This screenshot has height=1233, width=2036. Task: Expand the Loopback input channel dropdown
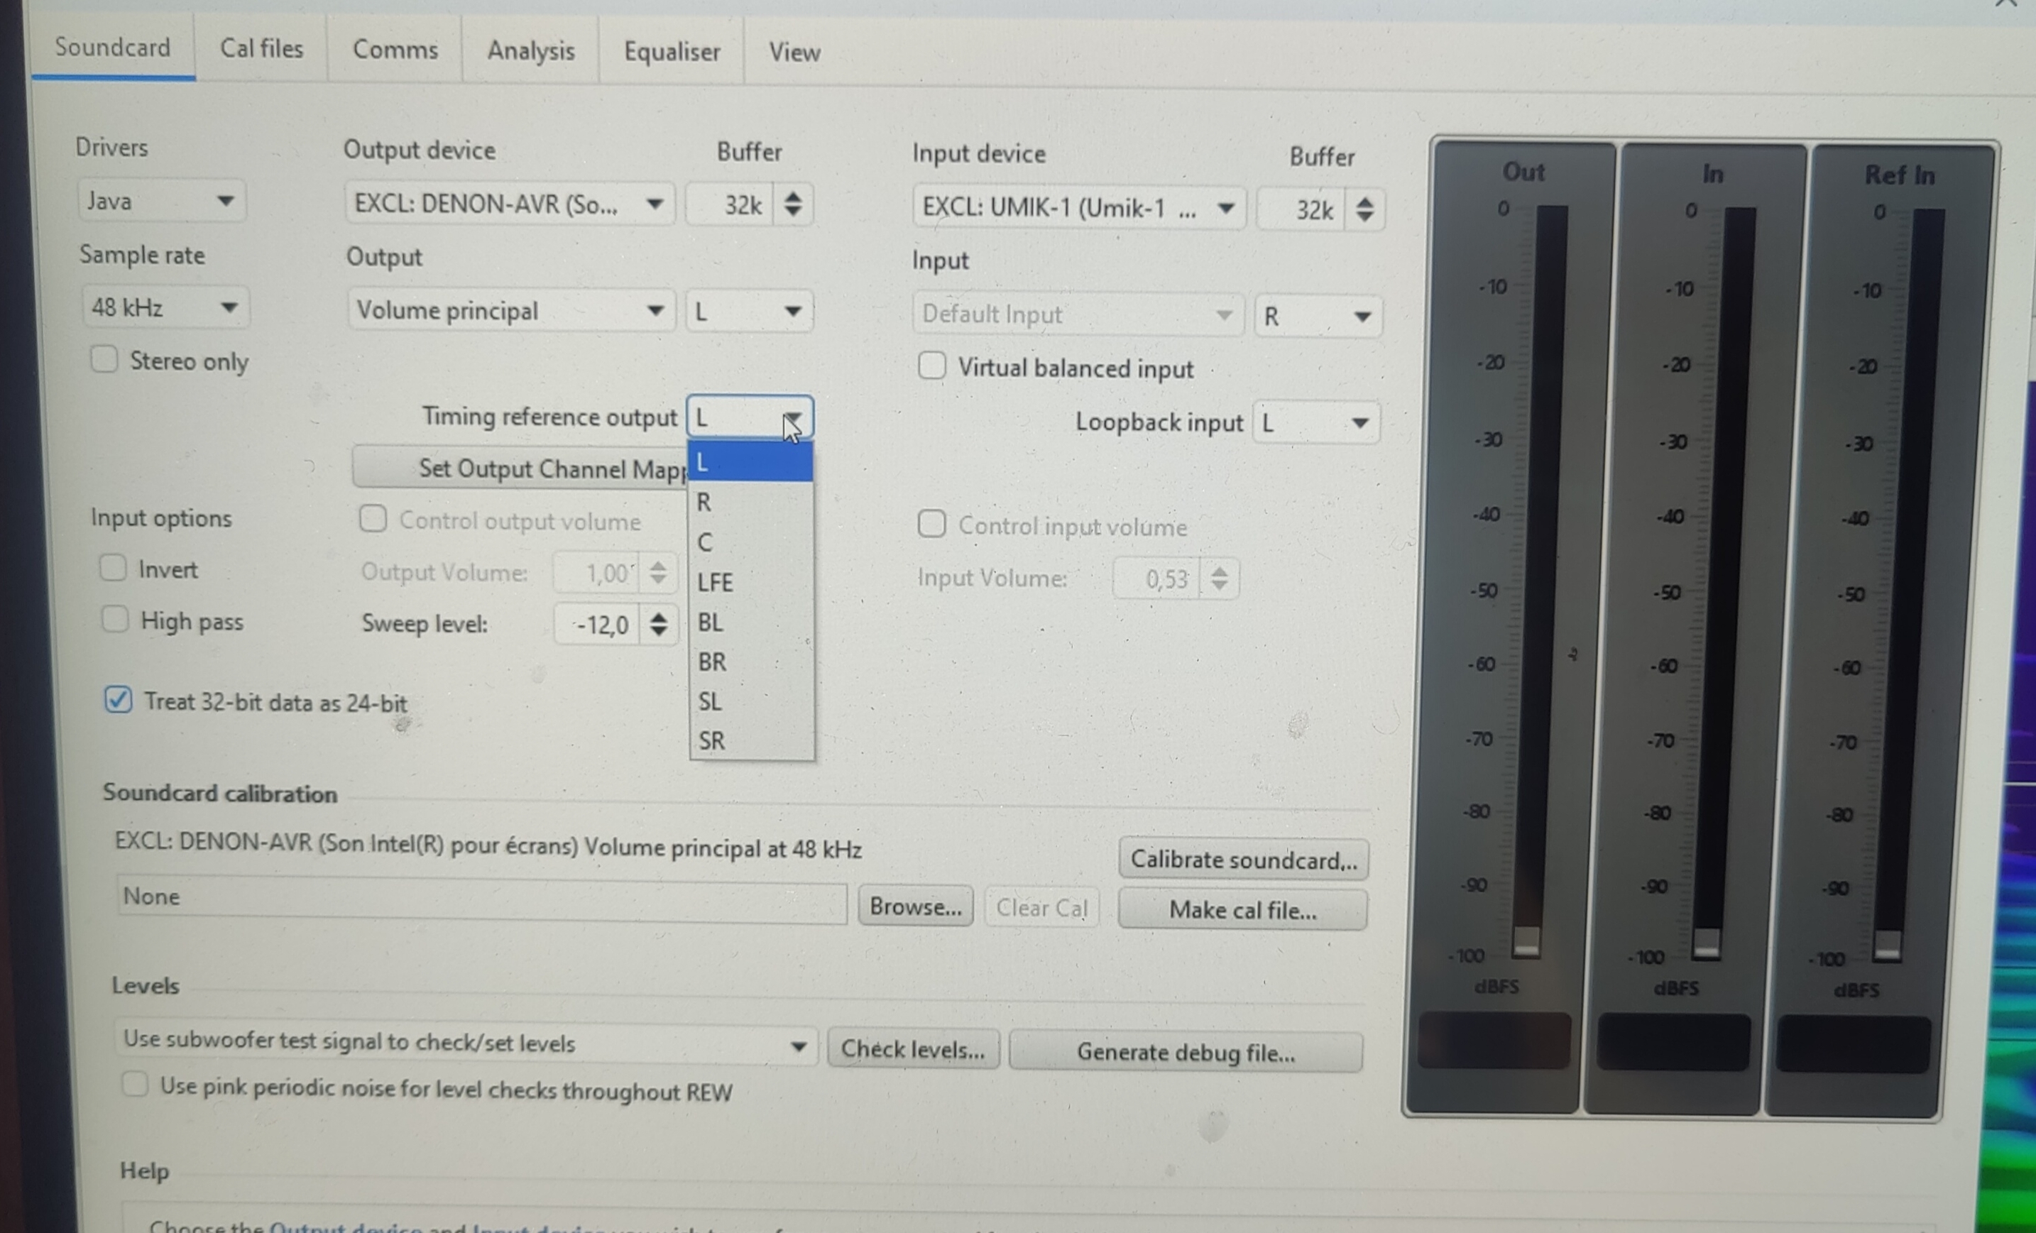1316,423
